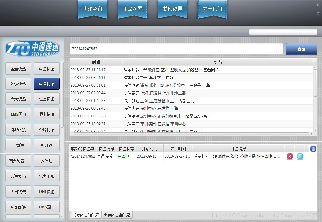Click the ZTO Express logo
This screenshot has width=322, height=222.
(32, 48)
